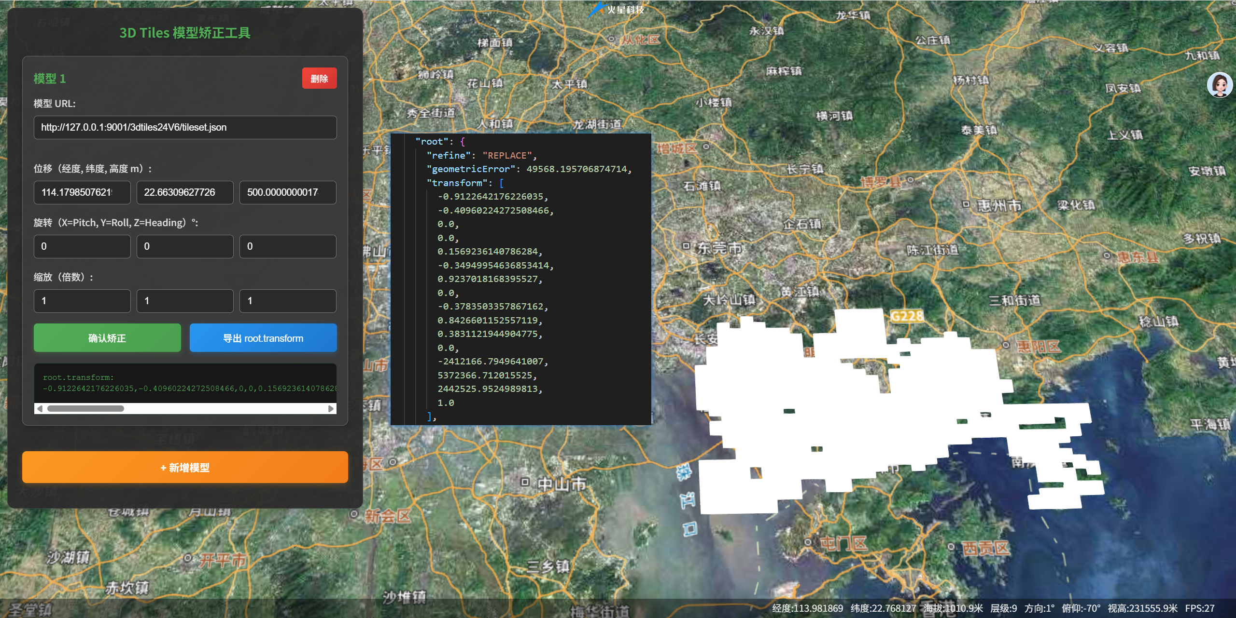Click the Z=Heading rotation input
Viewport: 1236px width, 618px height.
(x=288, y=246)
